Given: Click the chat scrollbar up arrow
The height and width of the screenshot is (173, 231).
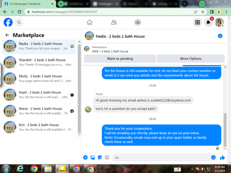Looking at the screenshot, I should point(225,67).
